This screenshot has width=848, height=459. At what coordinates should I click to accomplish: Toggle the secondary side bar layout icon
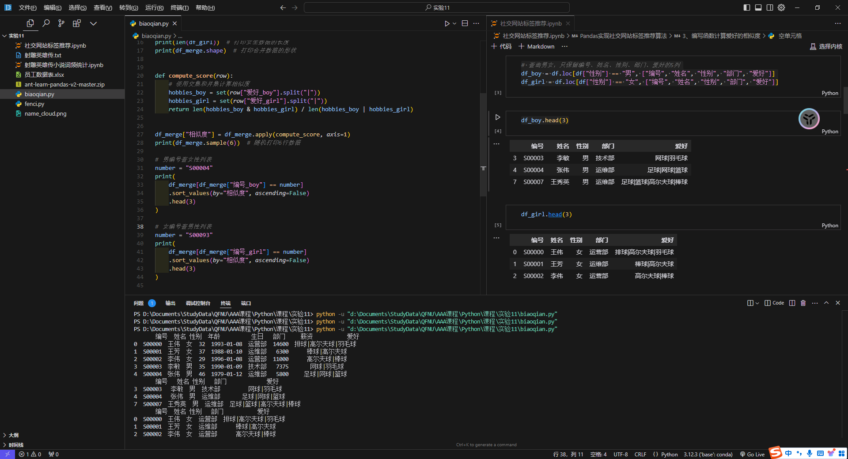[x=770, y=8]
